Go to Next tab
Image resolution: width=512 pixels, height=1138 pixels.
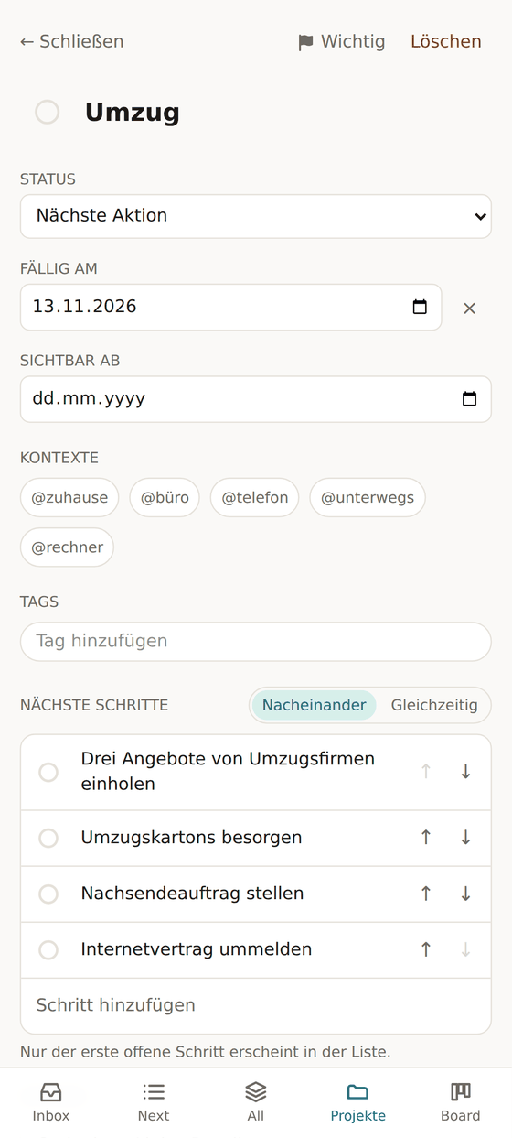154,1102
